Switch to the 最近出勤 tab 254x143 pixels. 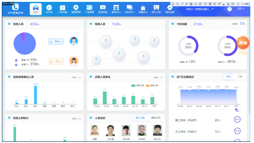point(140,118)
